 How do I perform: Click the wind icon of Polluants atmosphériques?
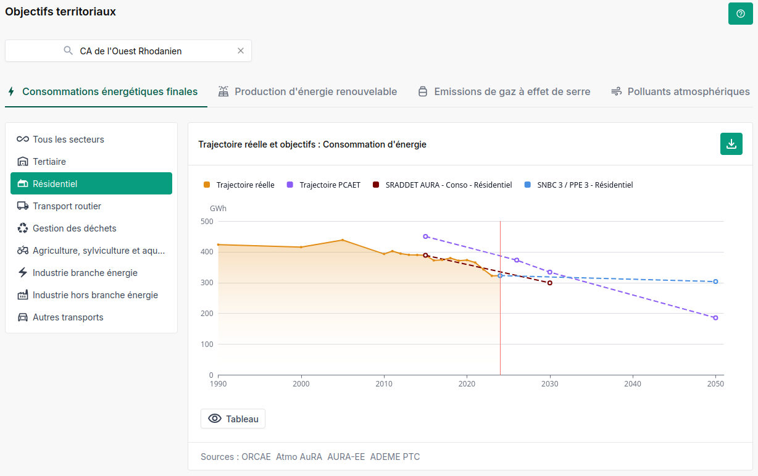pyautogui.click(x=616, y=91)
